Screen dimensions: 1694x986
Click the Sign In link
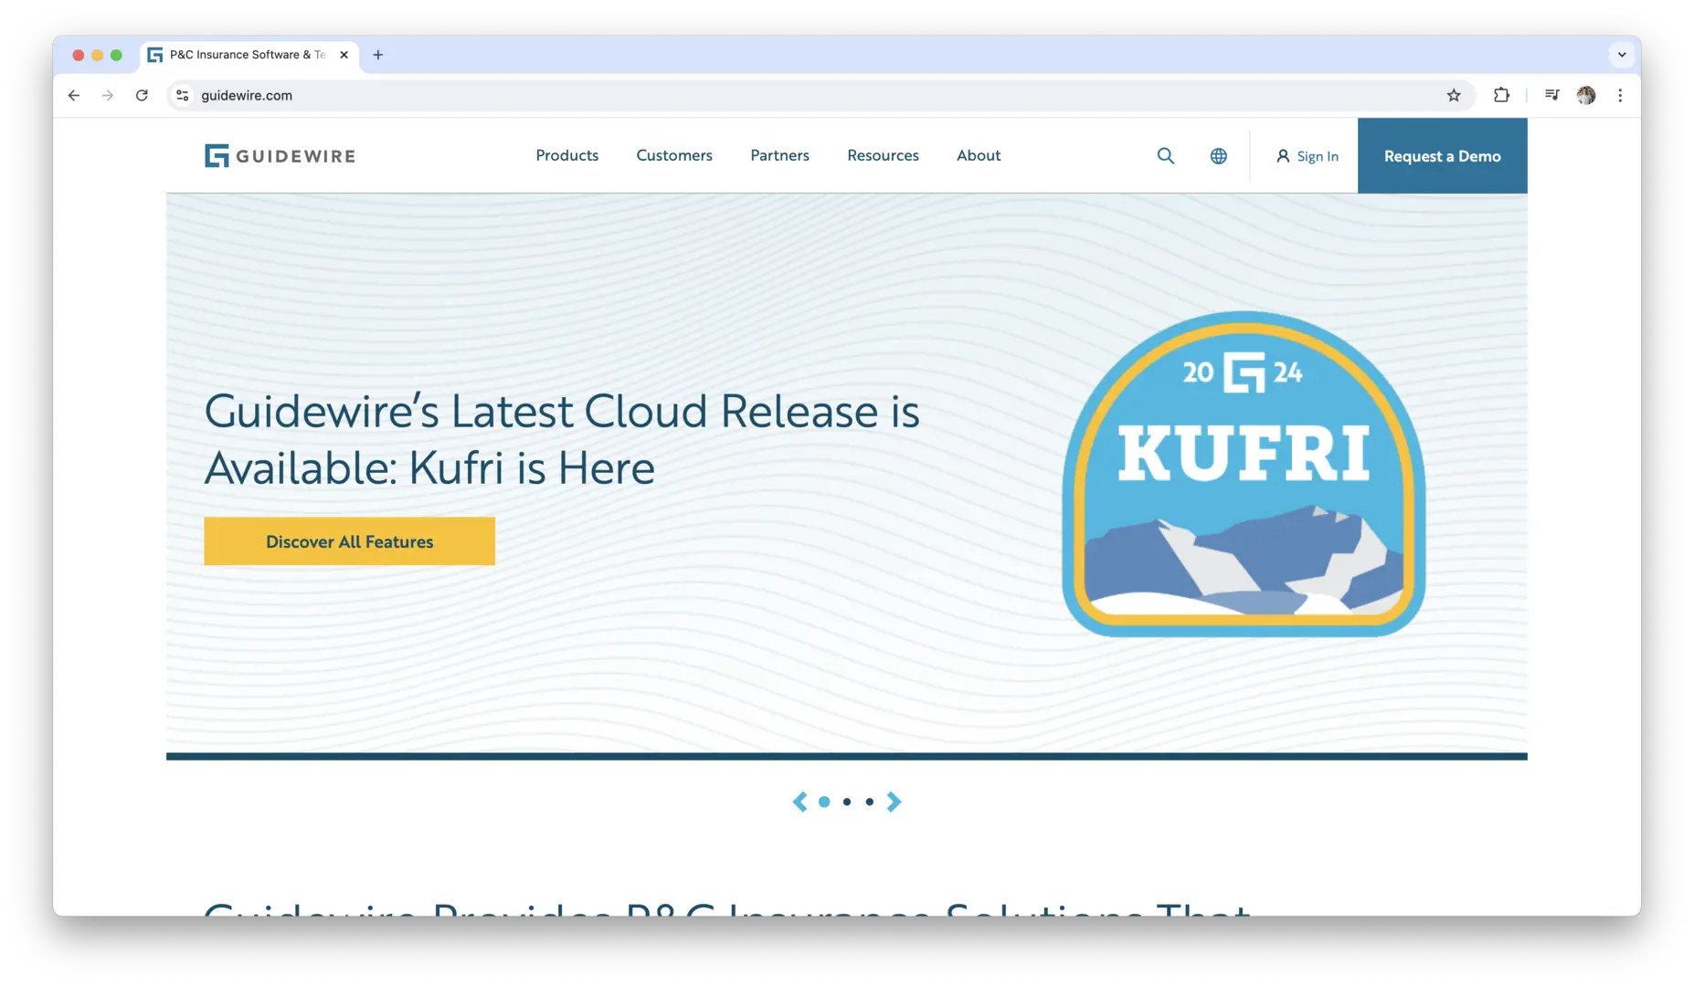pos(1307,156)
